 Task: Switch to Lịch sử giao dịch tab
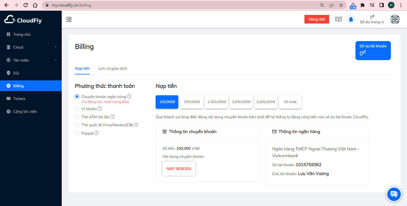point(113,68)
